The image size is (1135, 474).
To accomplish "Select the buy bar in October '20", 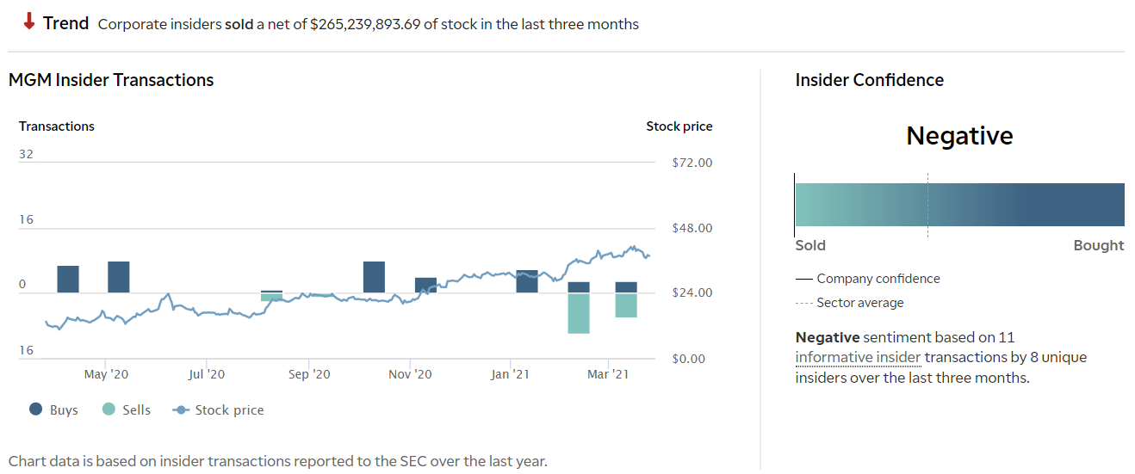I will click(x=374, y=277).
